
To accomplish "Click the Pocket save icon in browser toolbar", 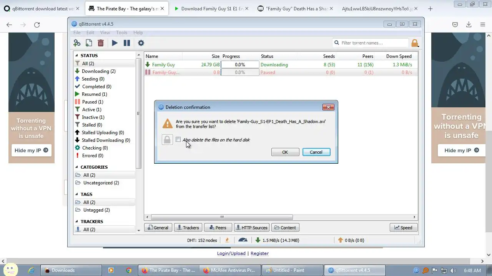I will click(455, 25).
